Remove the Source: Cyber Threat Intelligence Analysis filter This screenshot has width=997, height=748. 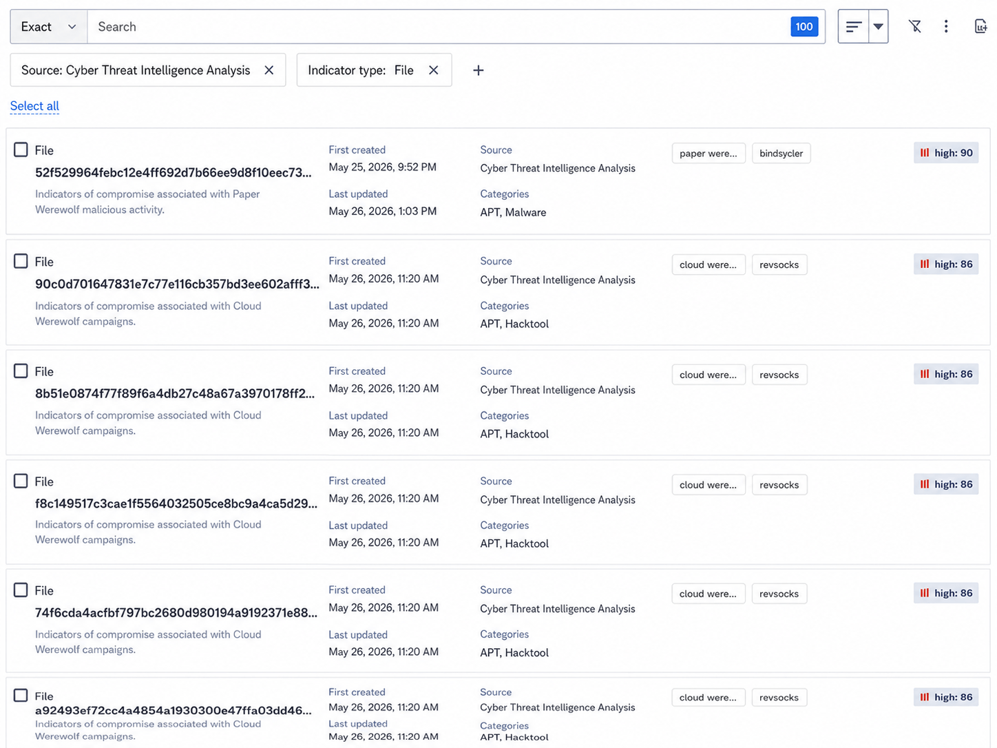(269, 70)
